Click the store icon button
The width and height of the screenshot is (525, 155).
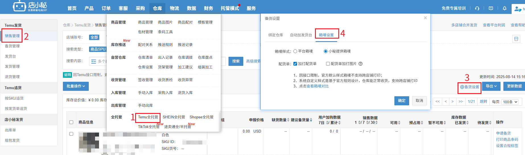[x=516, y=39]
